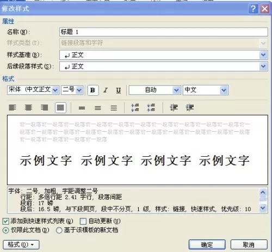Set single line spacing
Image resolution: width=272 pixels, height=252 pixels.
(x=82, y=108)
